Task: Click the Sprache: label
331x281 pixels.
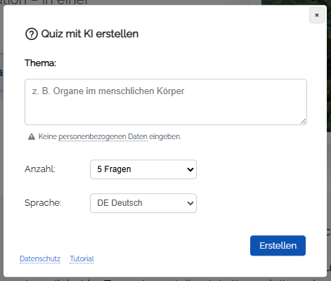Action: 43,203
